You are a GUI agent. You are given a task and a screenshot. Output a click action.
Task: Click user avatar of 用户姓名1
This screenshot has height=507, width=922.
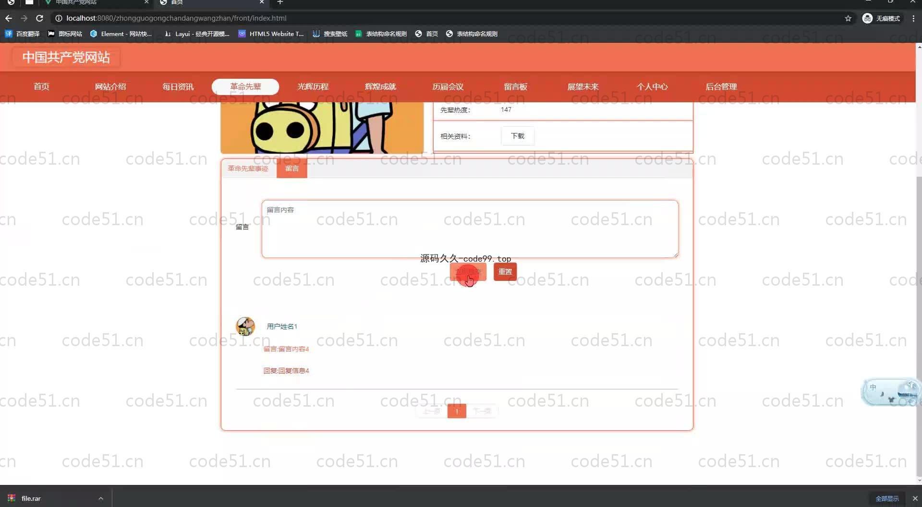(245, 326)
